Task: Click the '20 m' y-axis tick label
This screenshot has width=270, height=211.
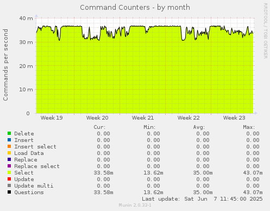Action: tap(26, 66)
